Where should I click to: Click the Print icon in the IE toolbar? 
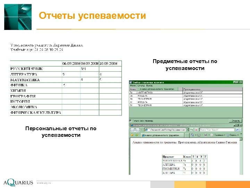click(206, 135)
